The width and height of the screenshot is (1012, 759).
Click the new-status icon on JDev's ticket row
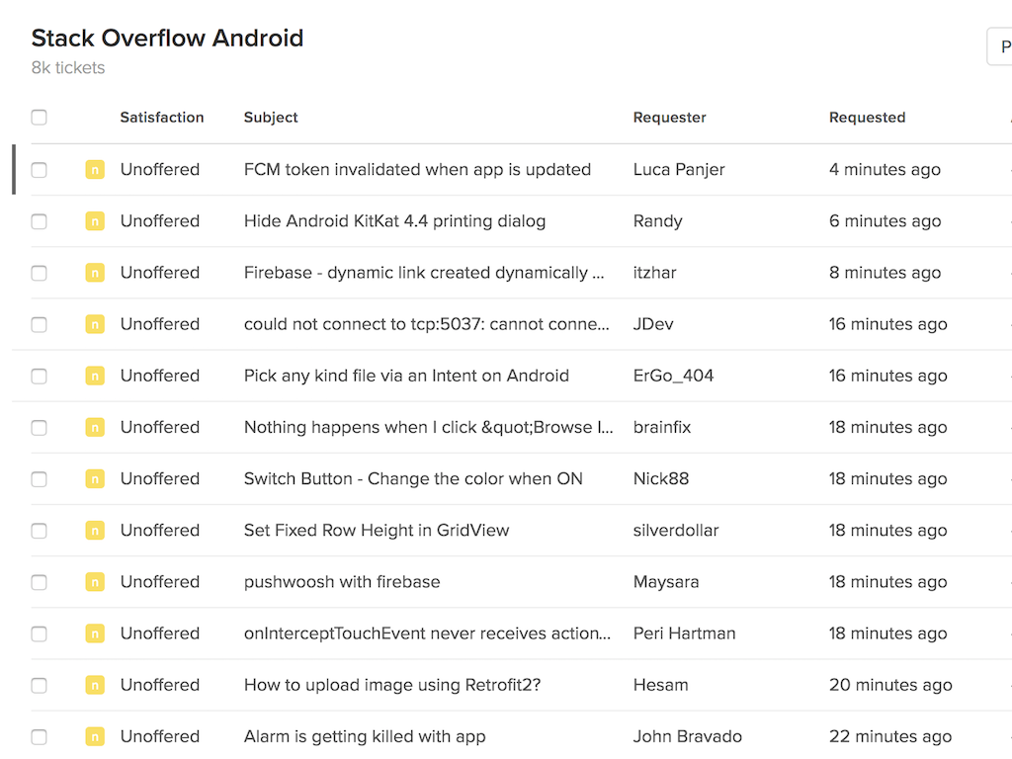(x=95, y=324)
